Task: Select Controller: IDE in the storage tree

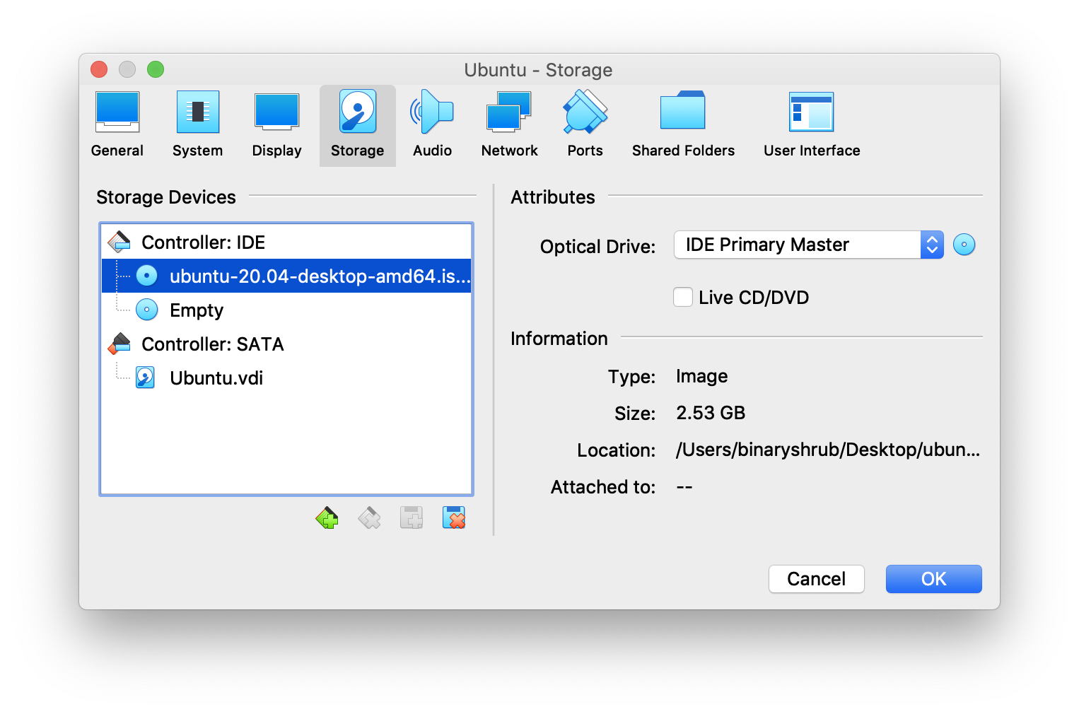Action: [286, 242]
